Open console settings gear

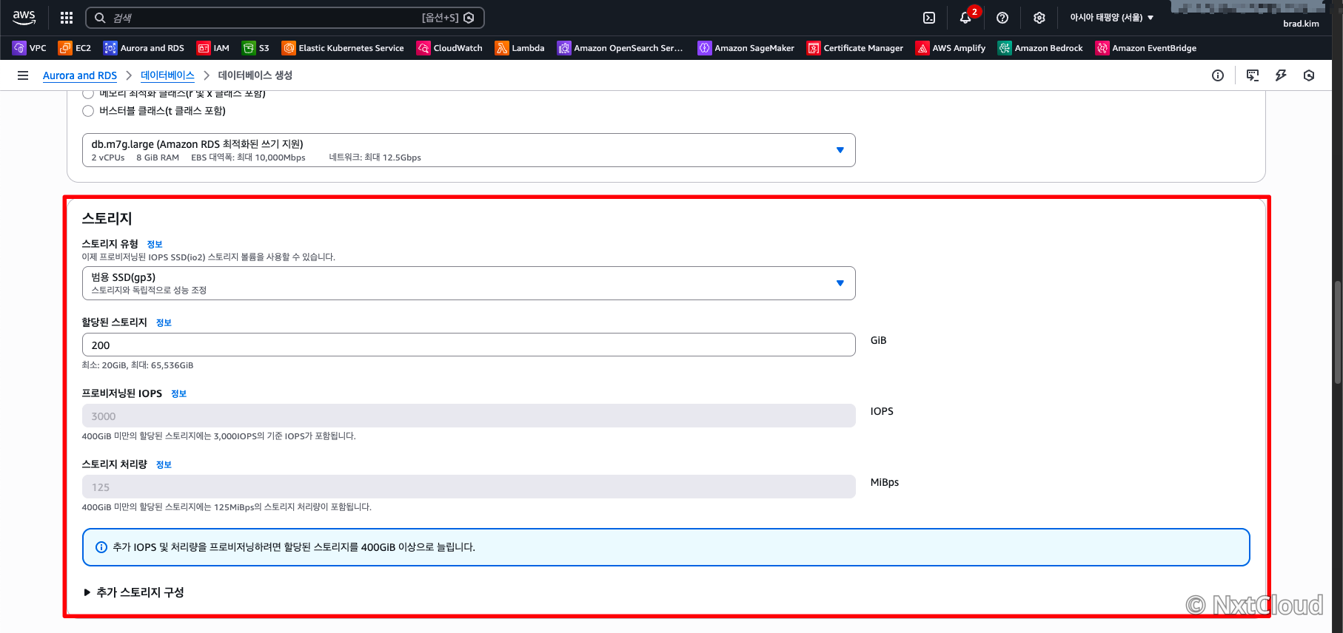1039,18
